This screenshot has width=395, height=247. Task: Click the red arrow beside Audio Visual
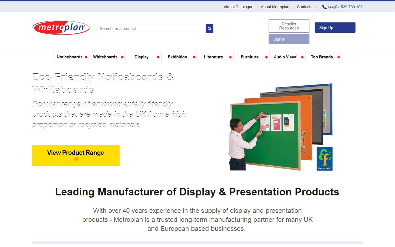click(303, 57)
